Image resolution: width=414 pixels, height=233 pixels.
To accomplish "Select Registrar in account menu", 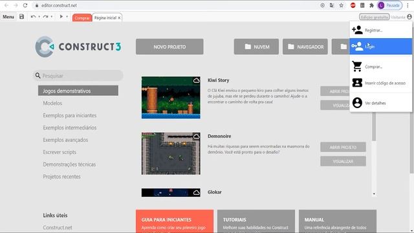I will (x=381, y=30).
